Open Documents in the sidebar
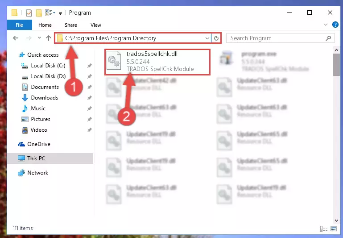This screenshot has width=343, height=238. (41, 87)
